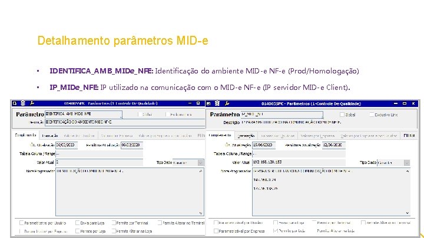Click bold text 'IDENTIFICA_AMB_MIDe_NFE:' in slide bullet

point(101,71)
